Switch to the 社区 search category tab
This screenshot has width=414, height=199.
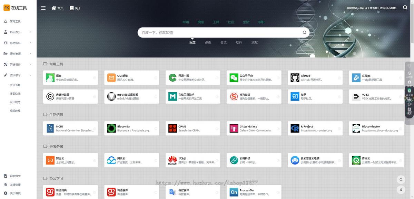[x=231, y=22]
